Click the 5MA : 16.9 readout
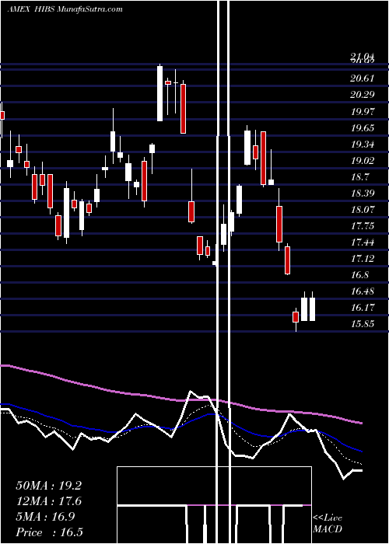 tap(45, 517)
